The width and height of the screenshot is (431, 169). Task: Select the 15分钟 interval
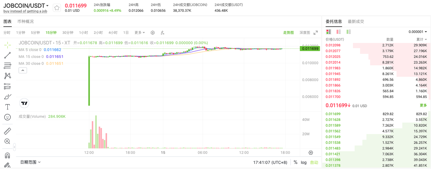click(51, 33)
